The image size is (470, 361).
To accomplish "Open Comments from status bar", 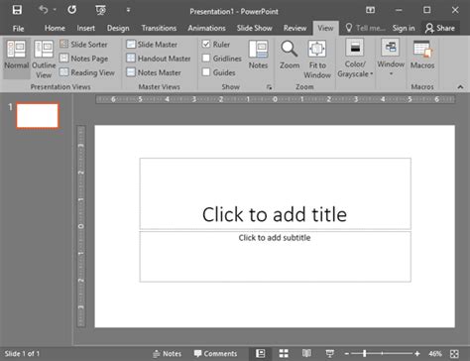I will click(215, 354).
